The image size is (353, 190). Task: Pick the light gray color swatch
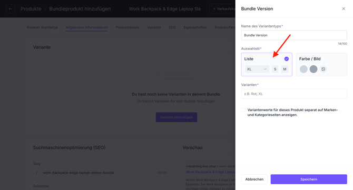(303, 69)
